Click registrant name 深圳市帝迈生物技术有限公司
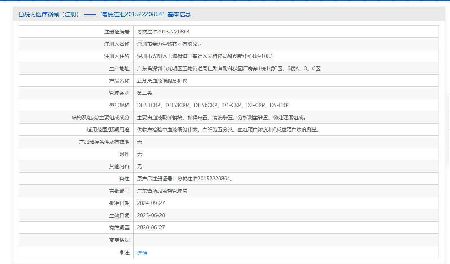Screen dimensions: 450x264 [x=170, y=44]
